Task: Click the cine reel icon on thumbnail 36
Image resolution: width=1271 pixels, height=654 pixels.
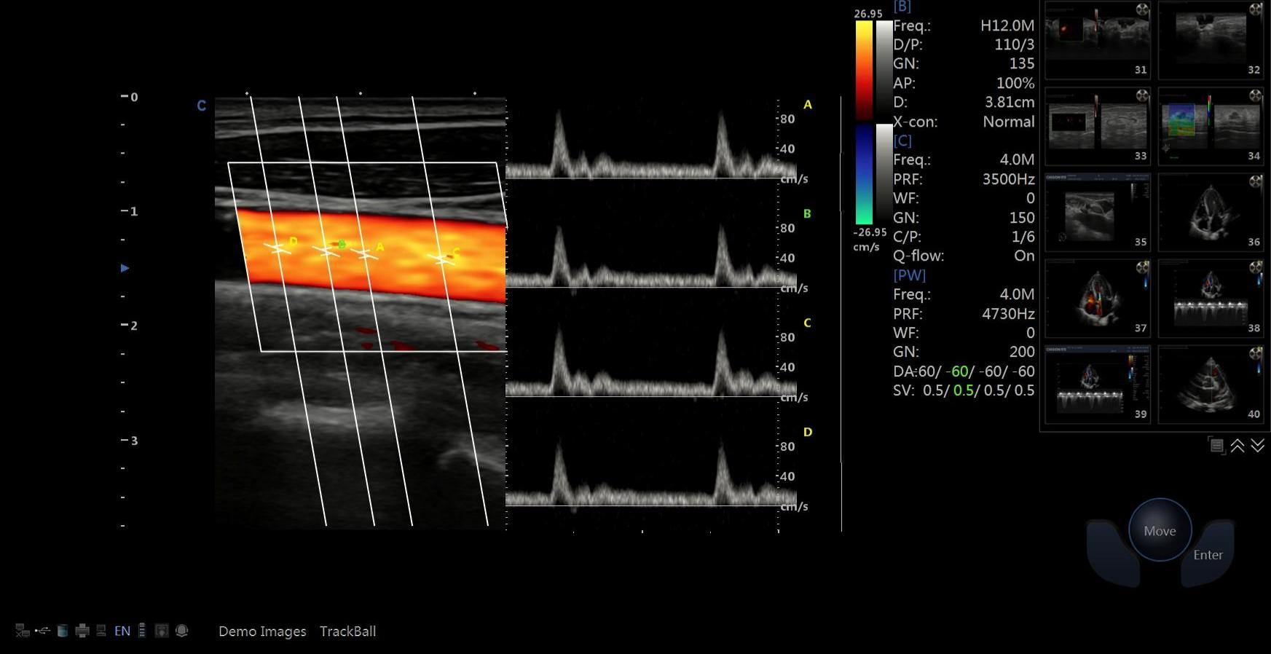Action: [1256, 181]
